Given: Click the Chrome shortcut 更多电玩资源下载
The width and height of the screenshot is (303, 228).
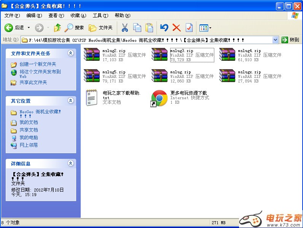Looking at the screenshot, I should [159, 98].
